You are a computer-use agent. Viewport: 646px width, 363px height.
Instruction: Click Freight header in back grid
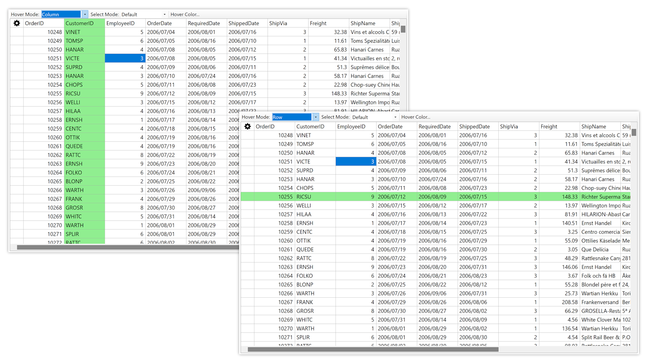pyautogui.click(x=329, y=23)
